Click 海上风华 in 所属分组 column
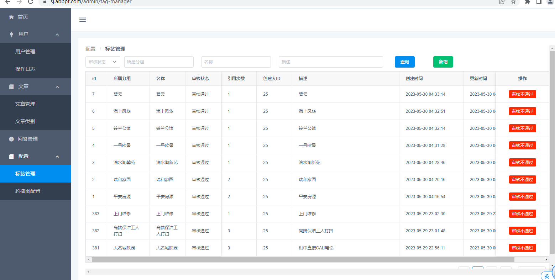The height and width of the screenshot is (280, 555). [x=122, y=111]
